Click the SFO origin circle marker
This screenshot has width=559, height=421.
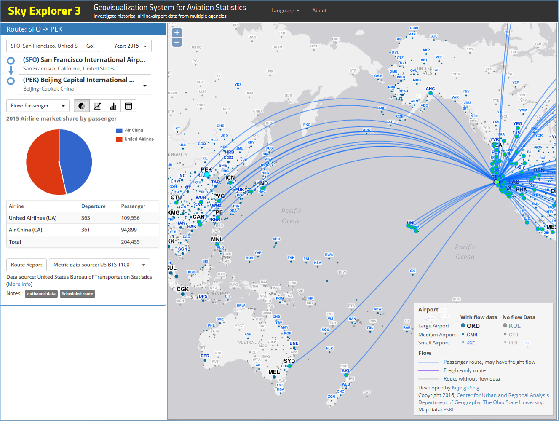click(11, 61)
